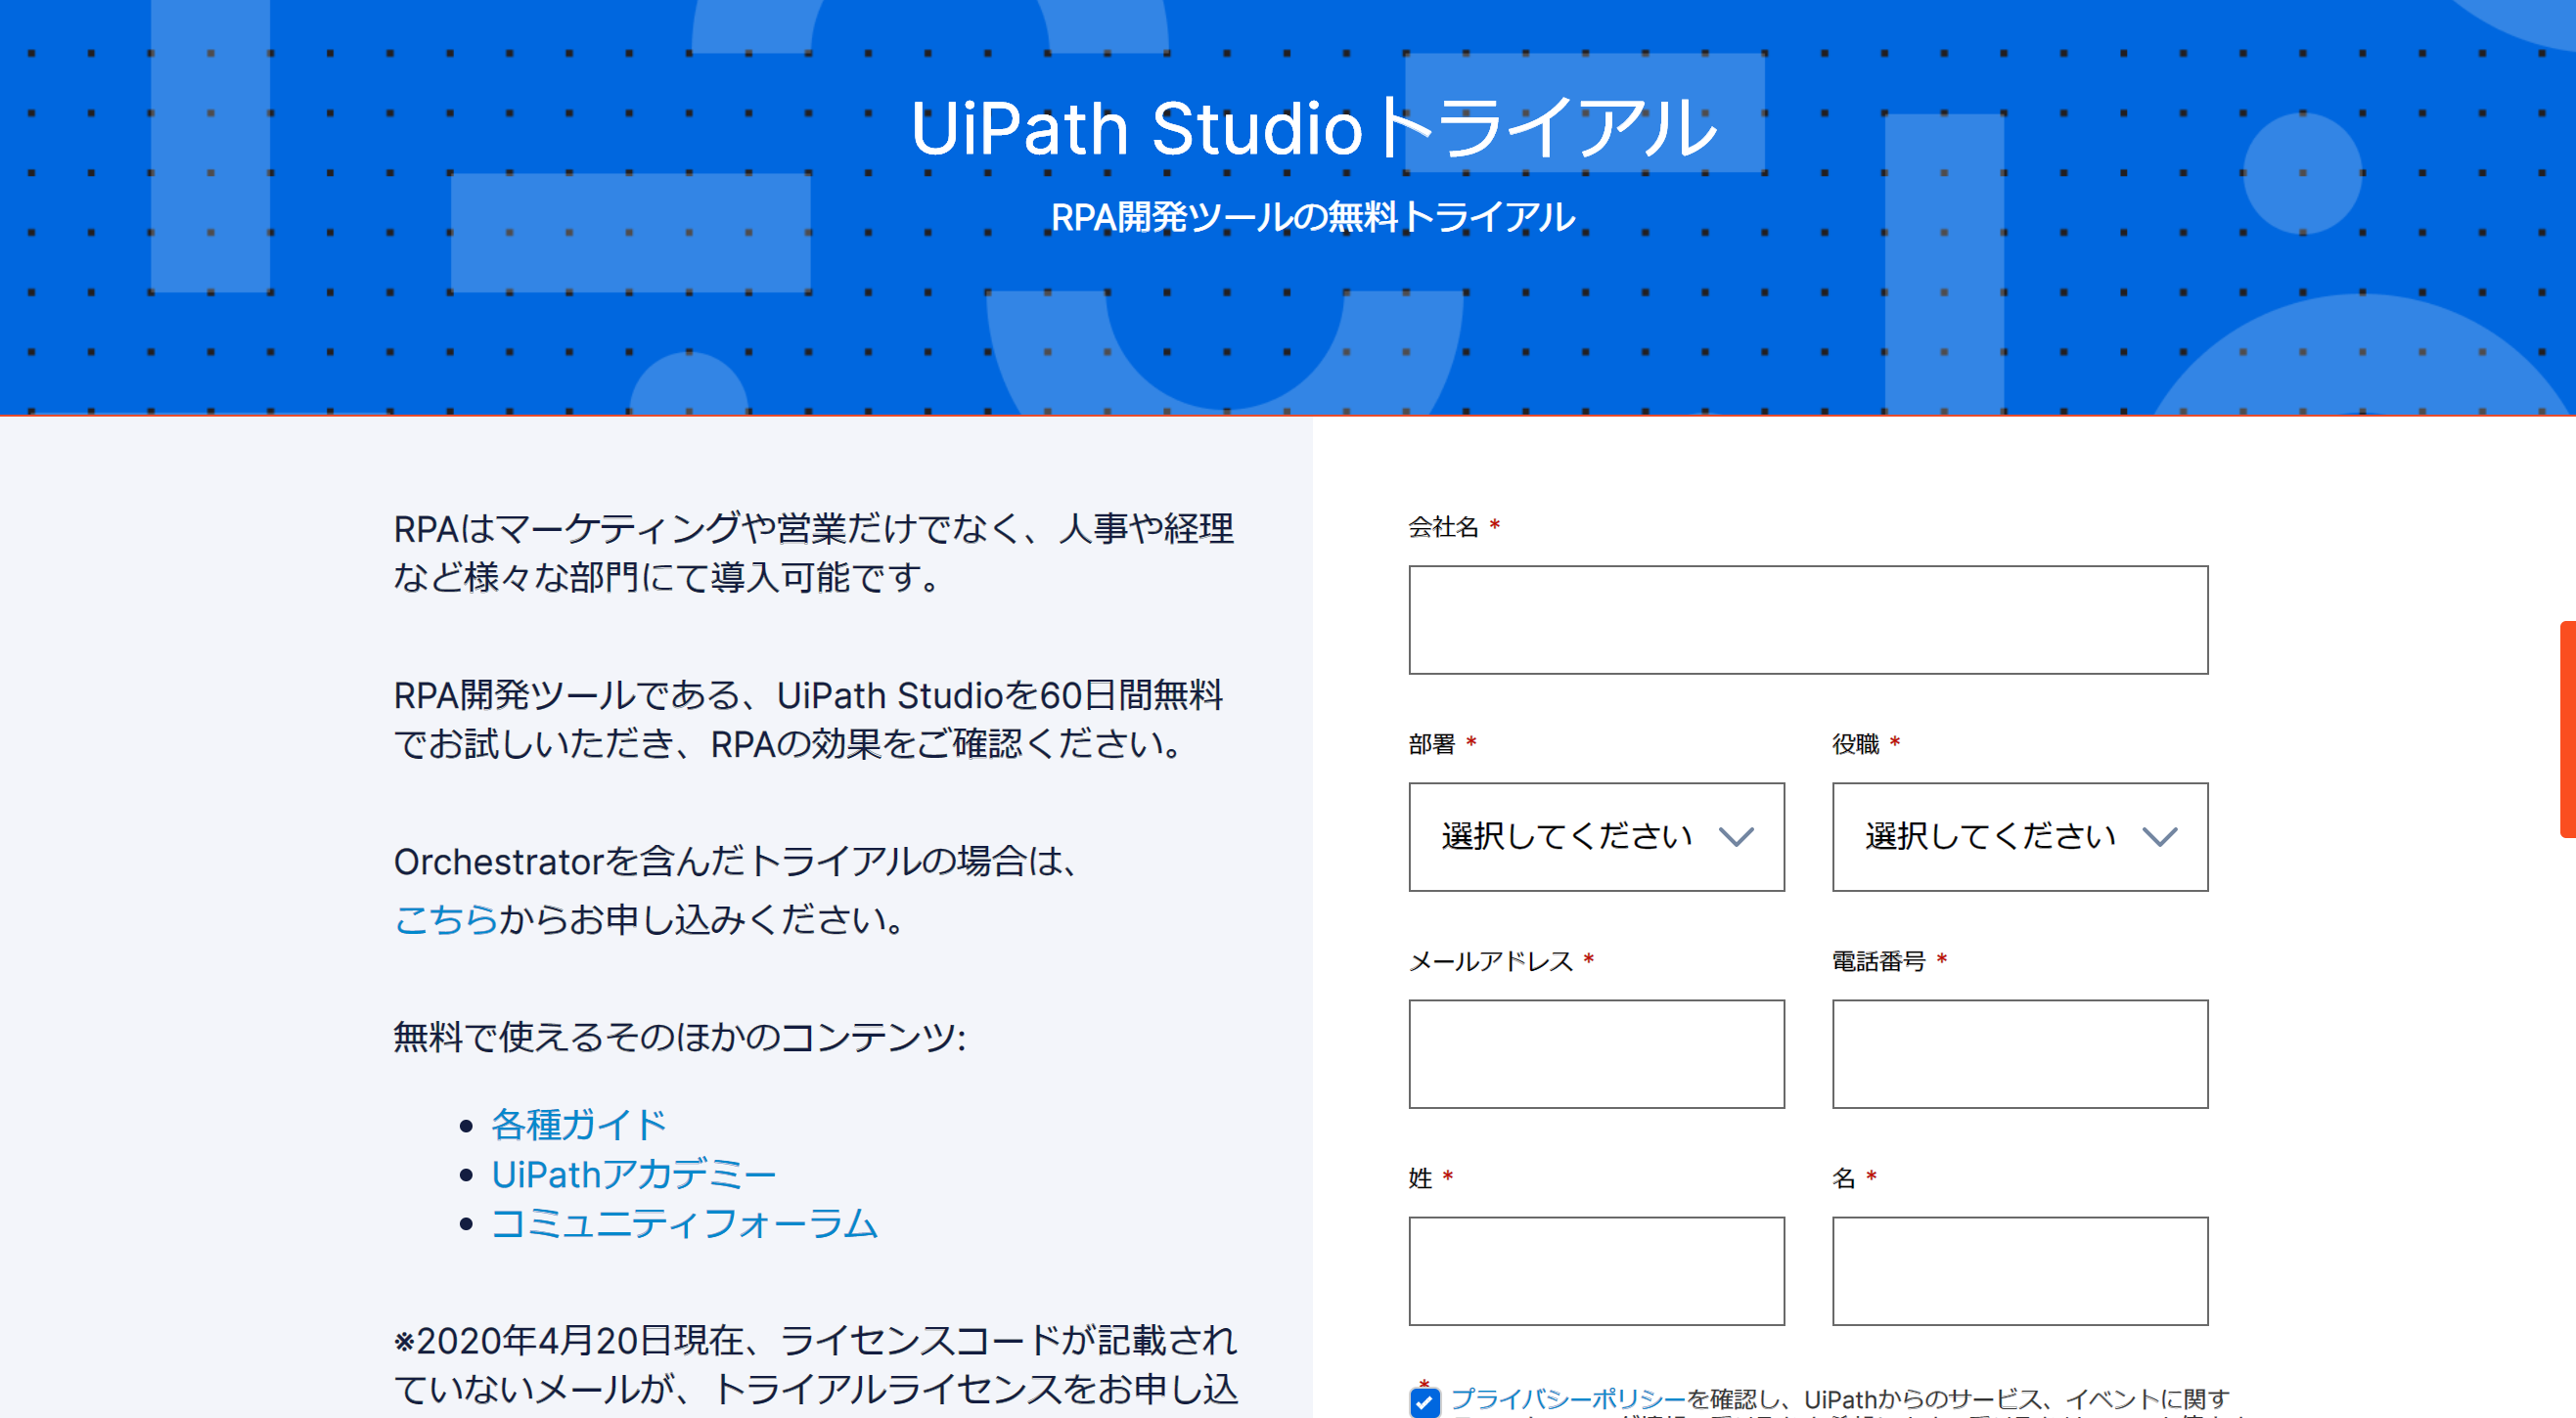Open the UiPathアカデミー link
This screenshot has height=1418, width=2576.
[633, 1174]
